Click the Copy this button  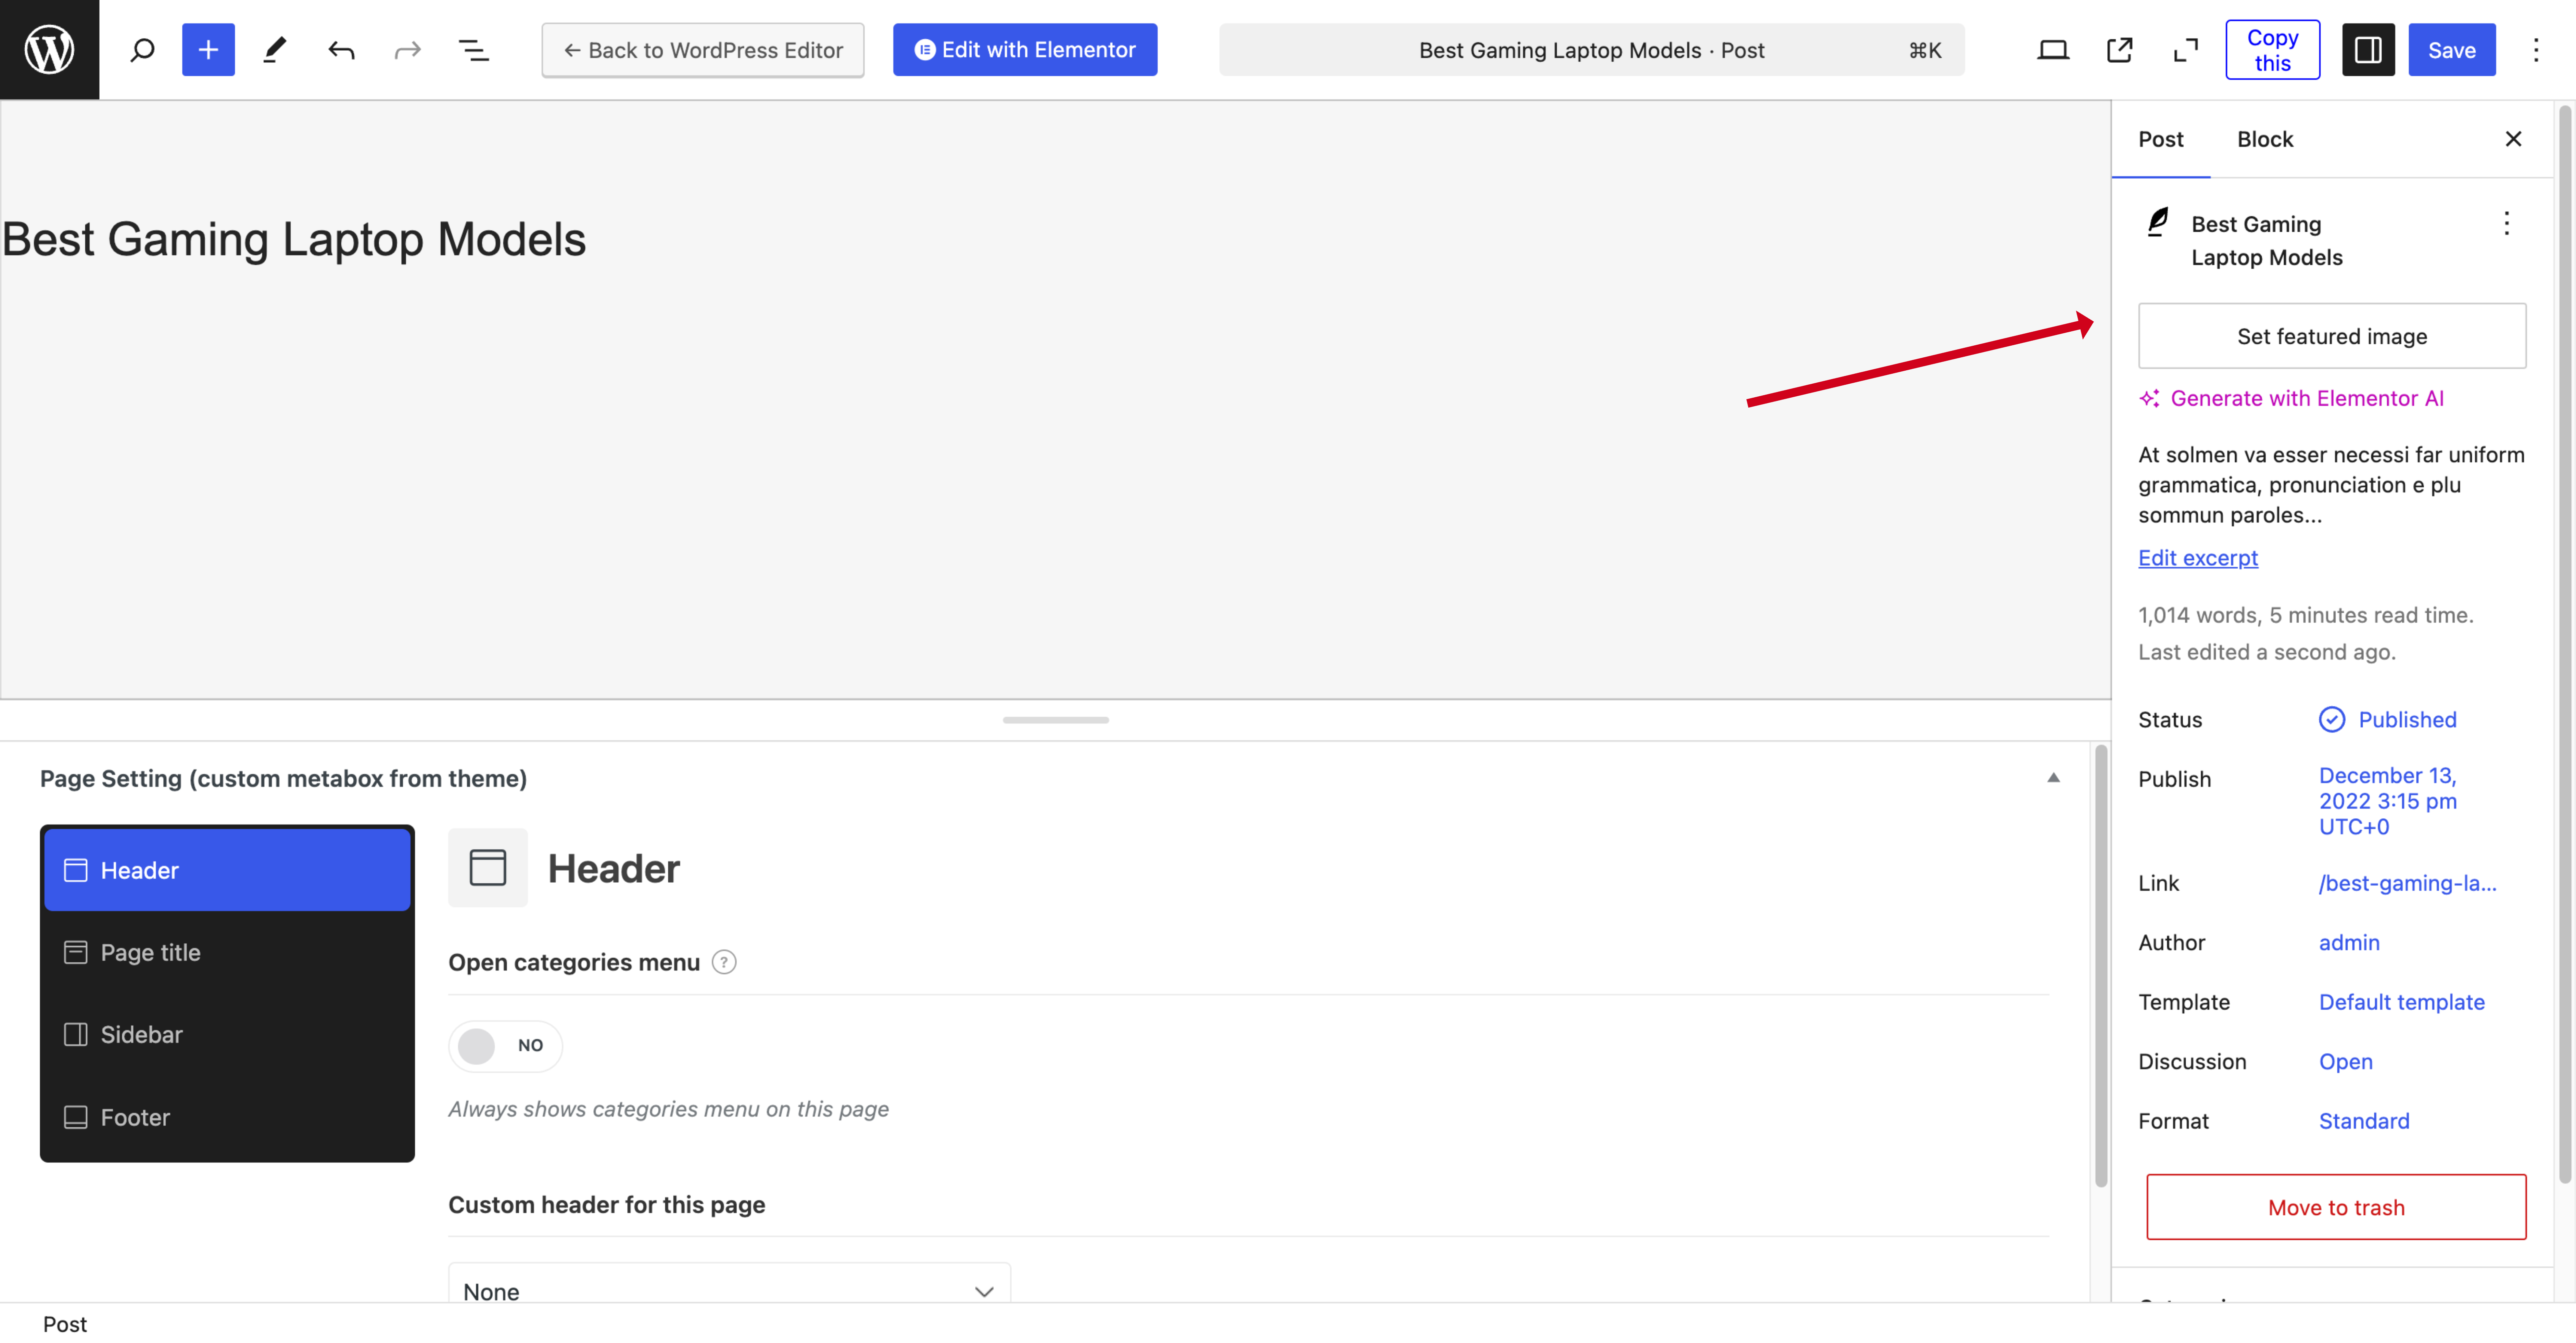(2273, 50)
